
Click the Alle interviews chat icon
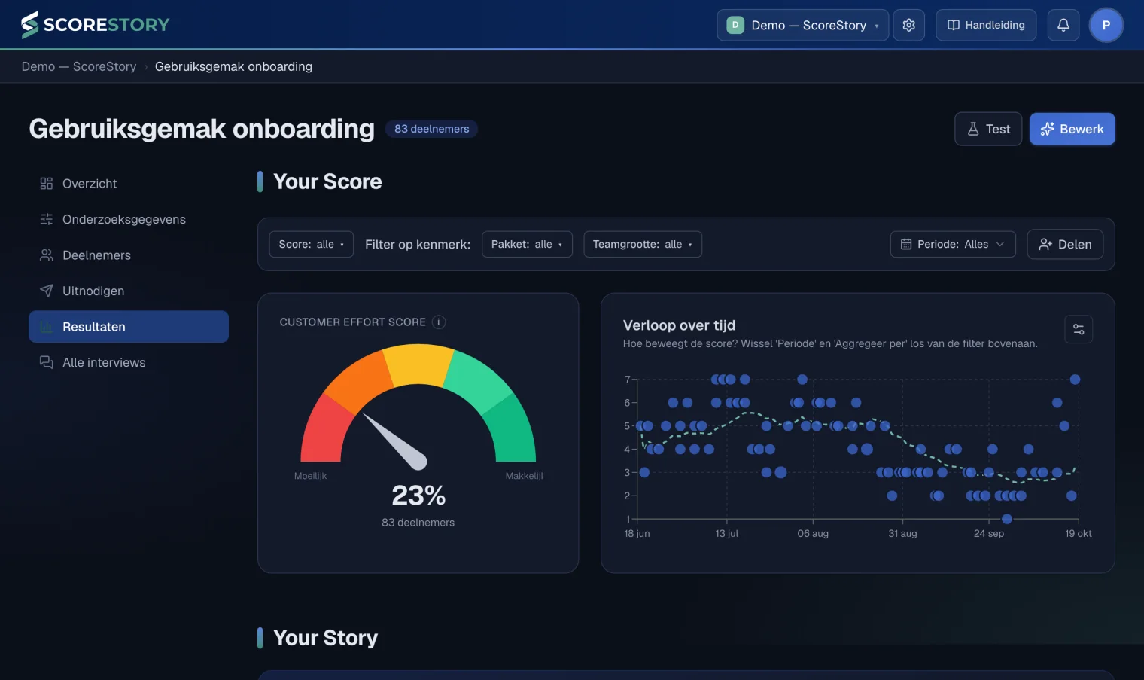(47, 362)
